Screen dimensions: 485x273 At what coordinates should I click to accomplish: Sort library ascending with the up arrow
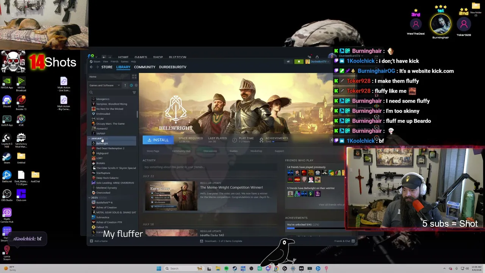coord(125,85)
